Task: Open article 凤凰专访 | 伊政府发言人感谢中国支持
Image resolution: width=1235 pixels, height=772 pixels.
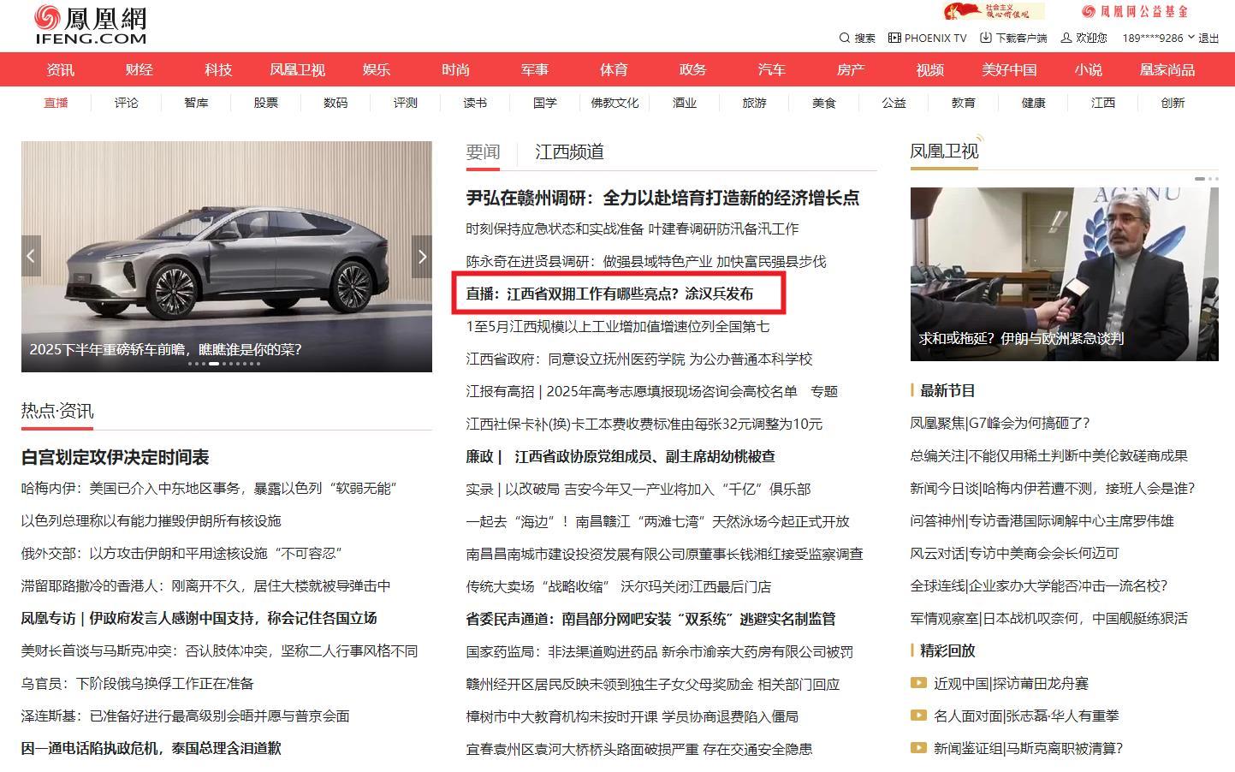Action: point(199,618)
